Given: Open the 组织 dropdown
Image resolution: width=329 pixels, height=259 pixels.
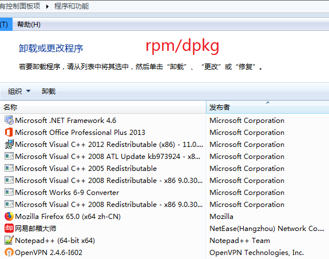Looking at the screenshot, I should pyautogui.click(x=19, y=91).
